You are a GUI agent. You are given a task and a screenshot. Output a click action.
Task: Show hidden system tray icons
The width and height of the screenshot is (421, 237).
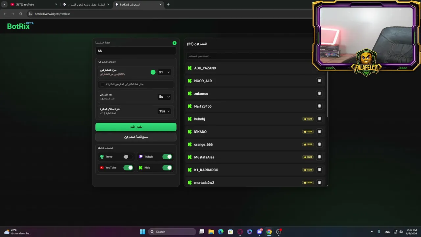pyautogui.click(x=372, y=232)
